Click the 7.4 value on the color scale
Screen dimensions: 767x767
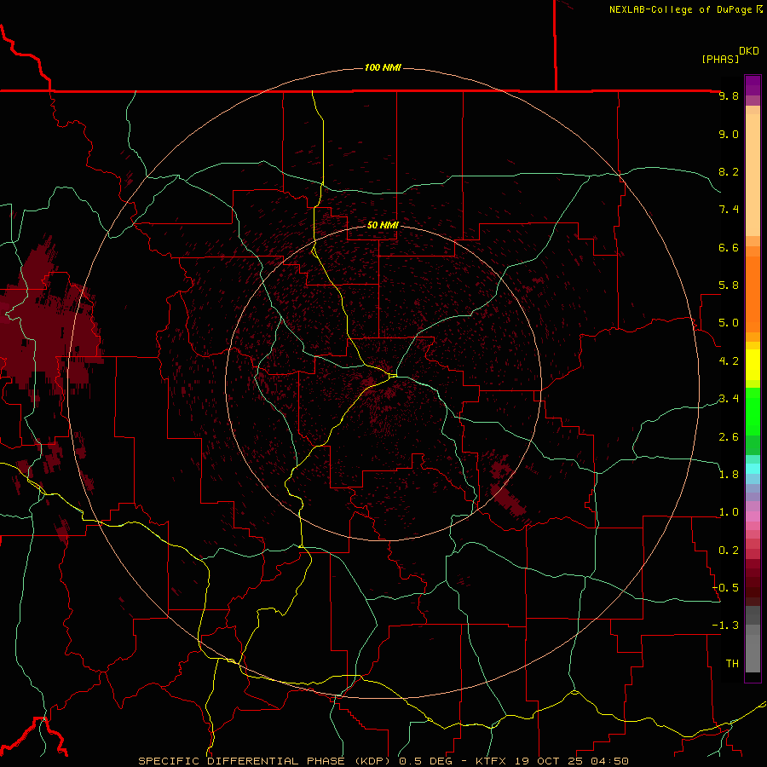point(729,210)
